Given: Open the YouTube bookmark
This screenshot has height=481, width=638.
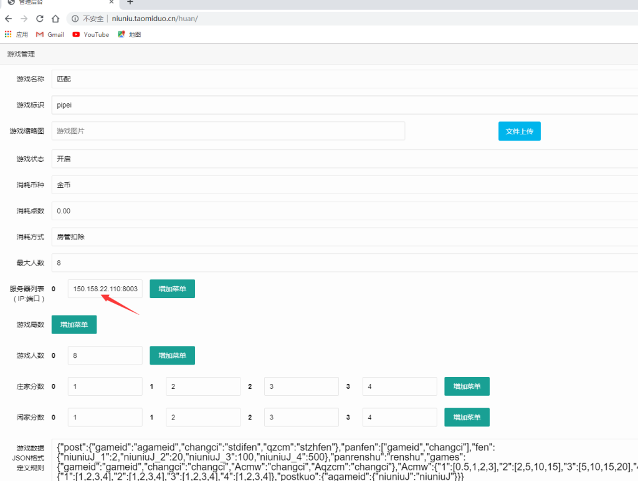Looking at the screenshot, I should click(90, 35).
